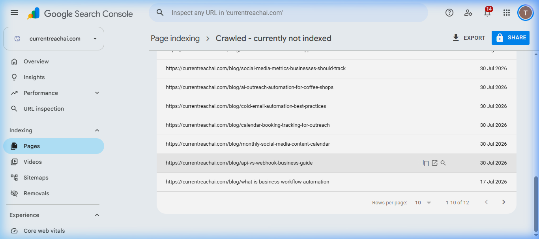Click the SHARE button
The image size is (539, 239).
tap(511, 38)
